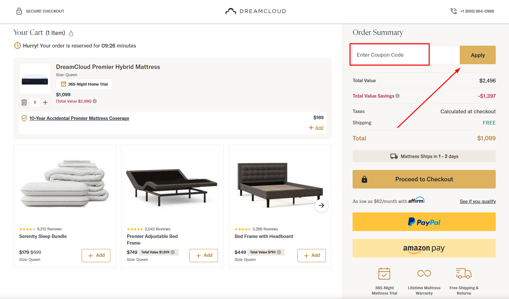Click the DreamCloud cloud logo
The height and width of the screenshot is (299, 509).
point(231,11)
